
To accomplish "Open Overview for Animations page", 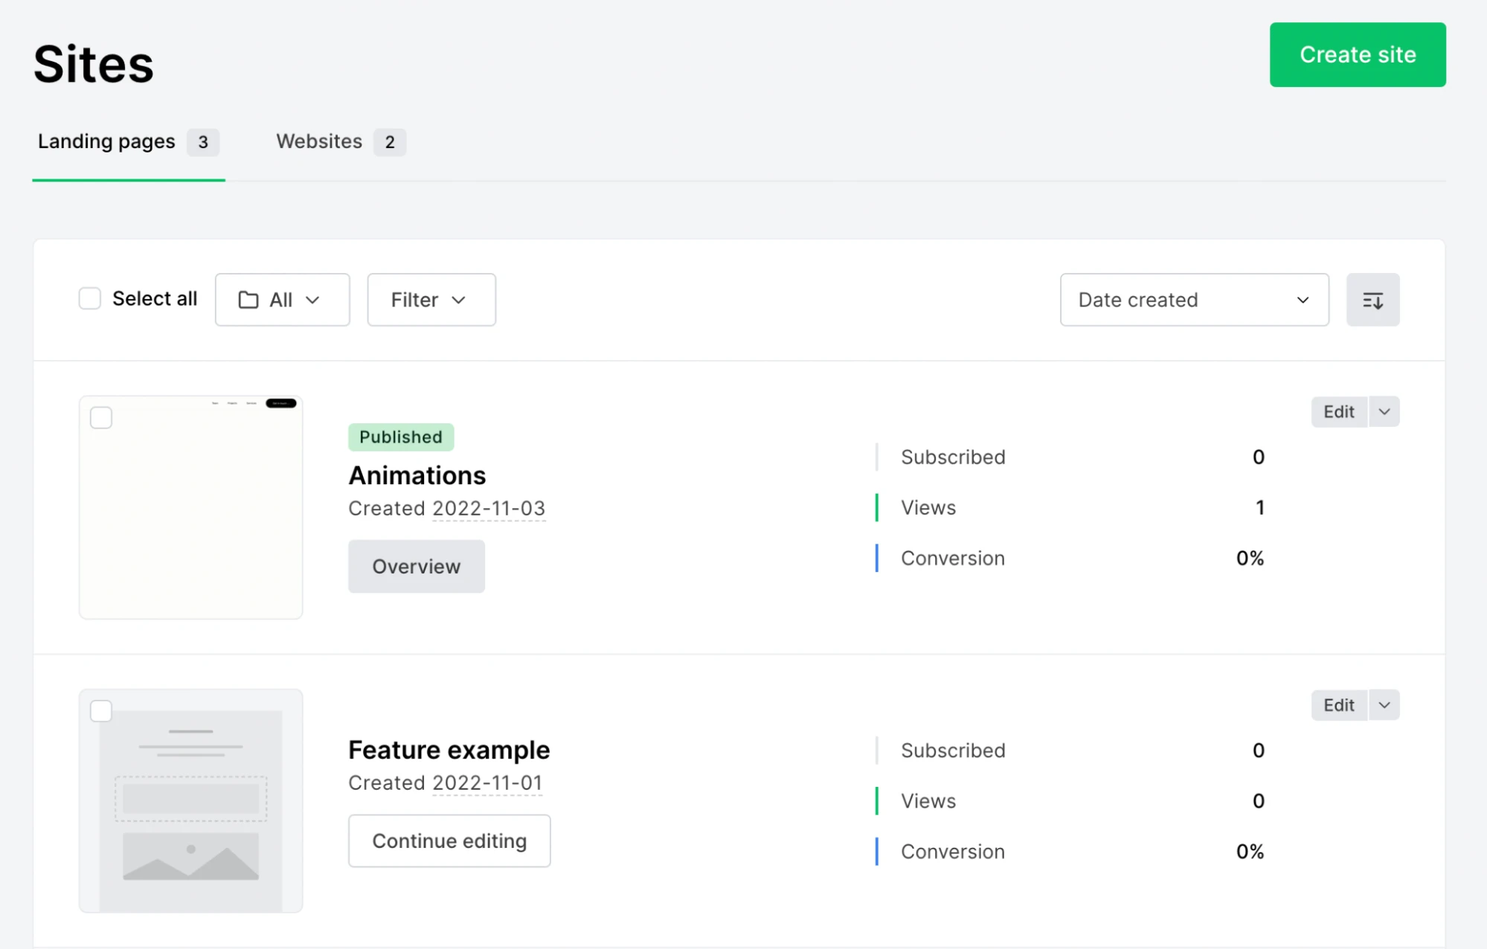I will click(x=416, y=567).
